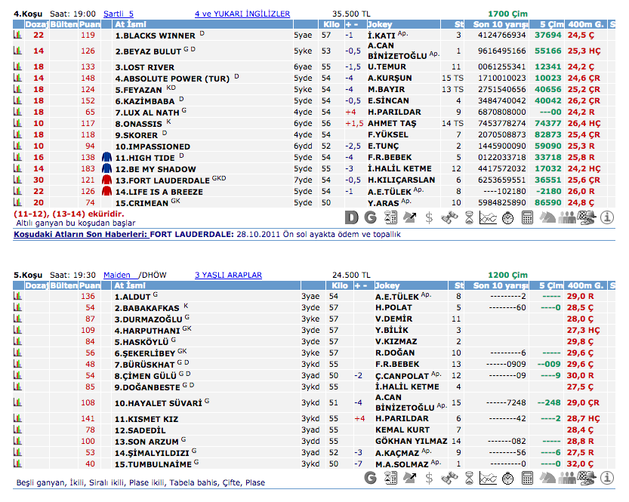Image resolution: width=629 pixels, height=502 pixels.
Task: Click the blue jersey icon for HIGH TIDE
Action: [x=106, y=158]
